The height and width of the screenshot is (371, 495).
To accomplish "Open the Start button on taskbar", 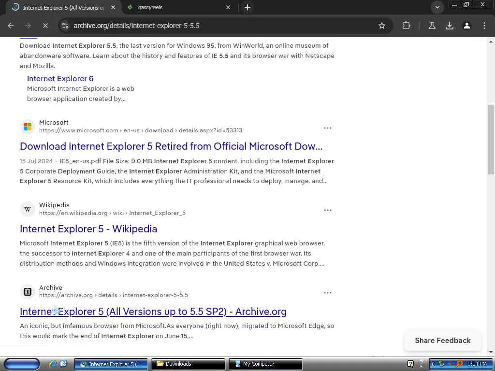I will click(22, 364).
